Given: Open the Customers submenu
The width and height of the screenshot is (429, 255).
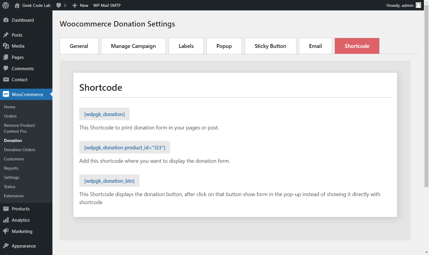Looking at the screenshot, I should [x=14, y=159].
